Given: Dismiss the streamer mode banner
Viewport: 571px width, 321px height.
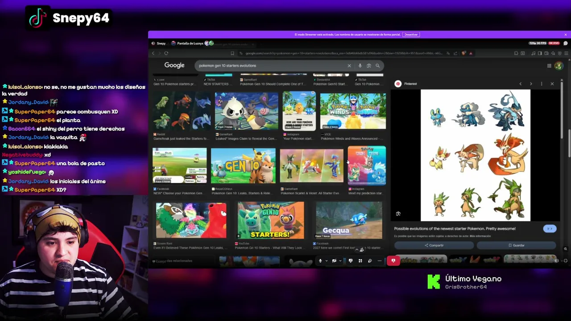Looking at the screenshot, I should 566,34.
